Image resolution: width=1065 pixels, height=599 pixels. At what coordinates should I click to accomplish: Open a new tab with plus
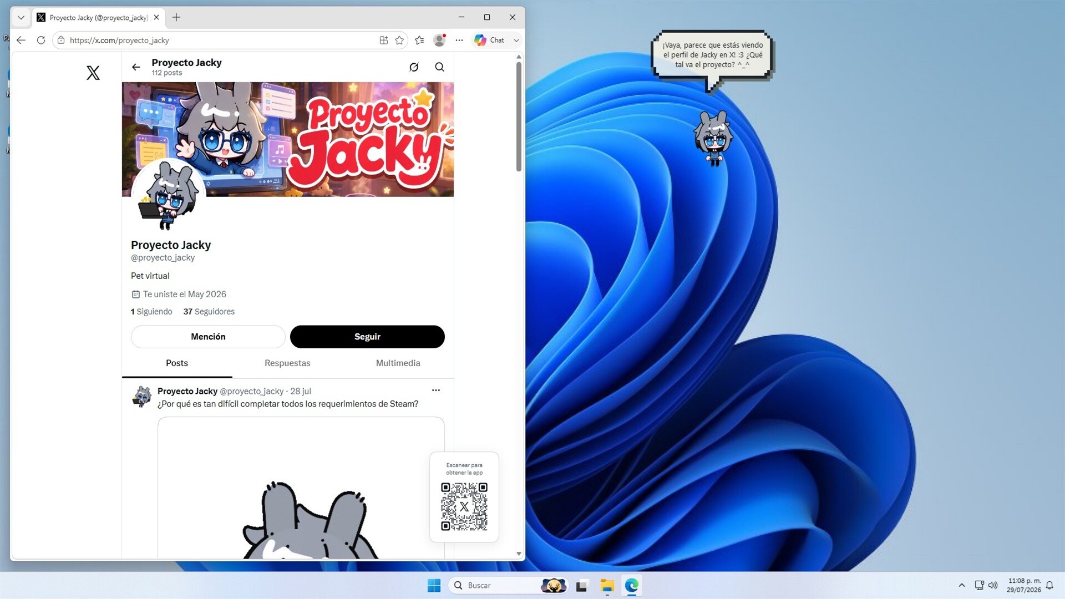[x=176, y=17]
